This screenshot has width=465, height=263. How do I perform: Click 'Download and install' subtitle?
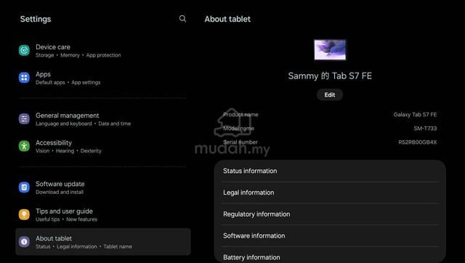tap(60, 192)
